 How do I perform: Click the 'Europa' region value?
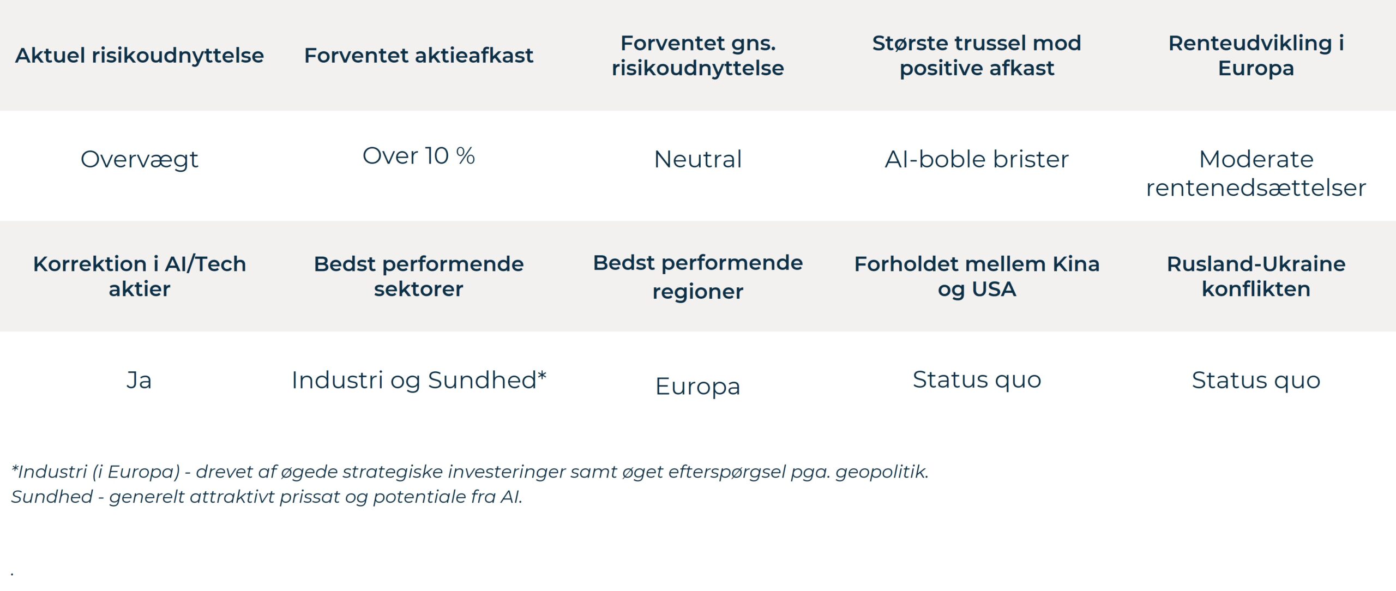698,387
